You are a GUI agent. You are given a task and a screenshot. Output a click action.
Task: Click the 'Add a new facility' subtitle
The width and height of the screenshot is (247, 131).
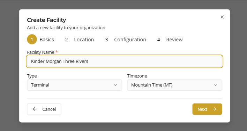[66, 28]
